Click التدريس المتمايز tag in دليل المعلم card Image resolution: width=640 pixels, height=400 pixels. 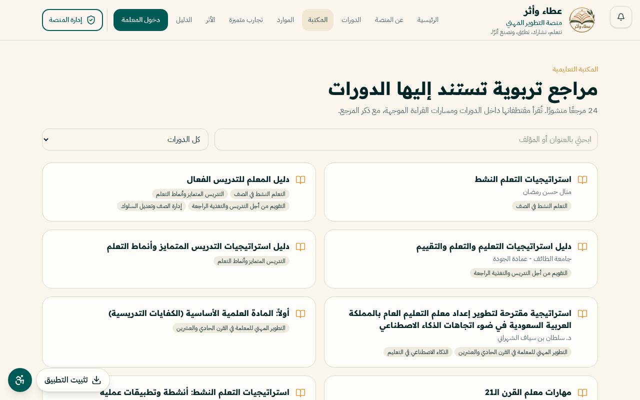pyautogui.click(x=190, y=194)
